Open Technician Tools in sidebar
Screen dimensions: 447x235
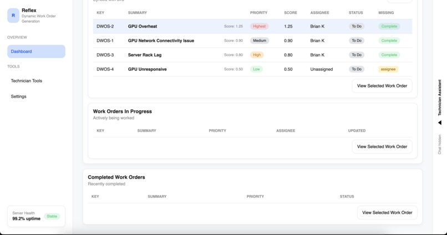pos(27,81)
